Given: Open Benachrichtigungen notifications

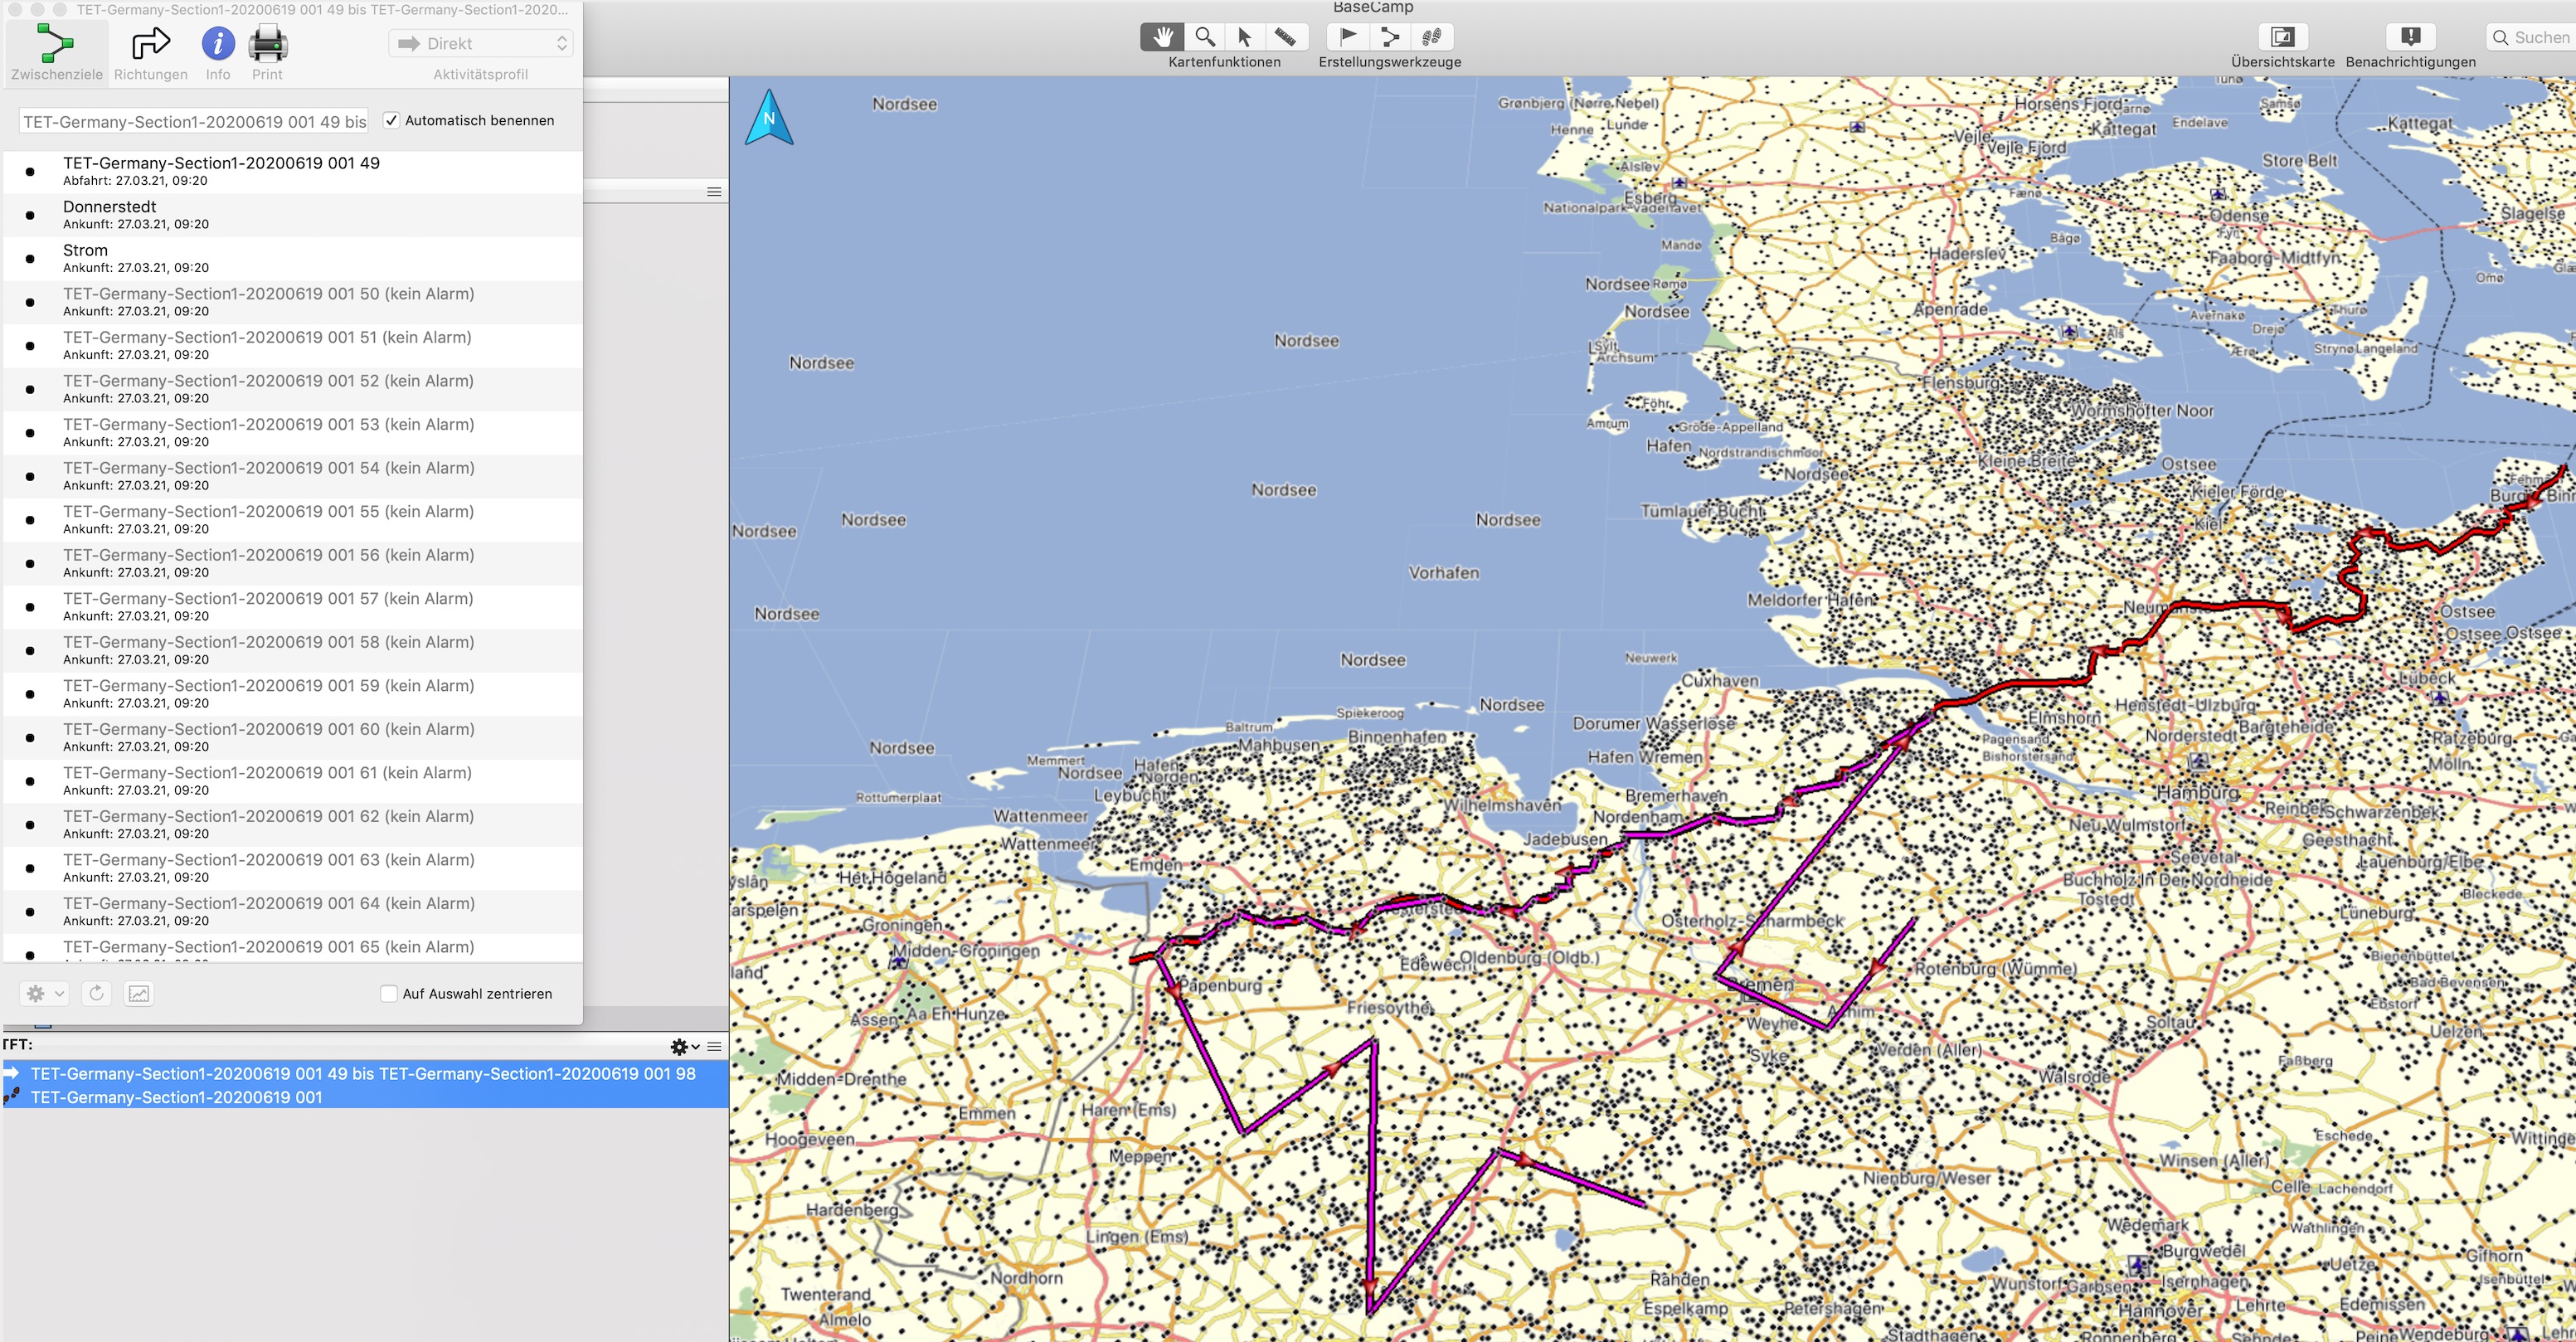Looking at the screenshot, I should click(2411, 37).
